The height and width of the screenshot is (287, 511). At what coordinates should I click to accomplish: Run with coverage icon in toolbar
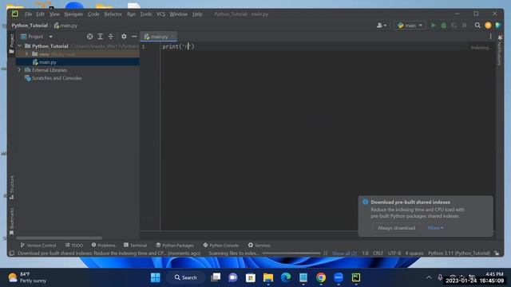pos(454,26)
